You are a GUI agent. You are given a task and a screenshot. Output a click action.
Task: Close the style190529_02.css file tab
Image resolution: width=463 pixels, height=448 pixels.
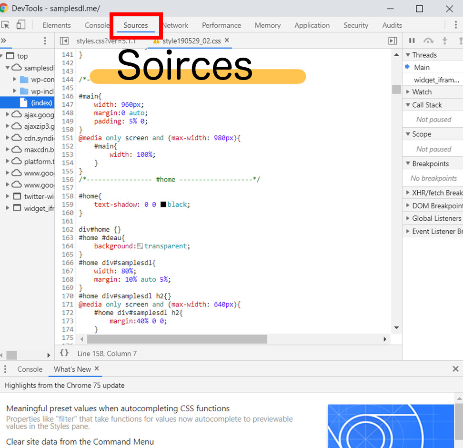(227, 41)
